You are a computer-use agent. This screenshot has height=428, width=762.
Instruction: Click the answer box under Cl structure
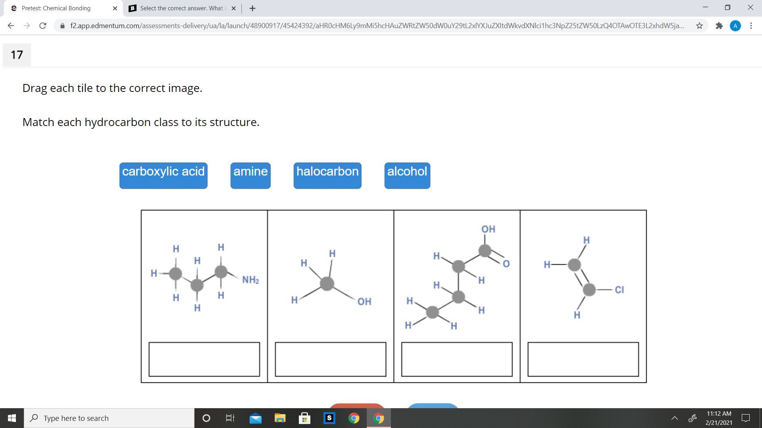click(583, 359)
